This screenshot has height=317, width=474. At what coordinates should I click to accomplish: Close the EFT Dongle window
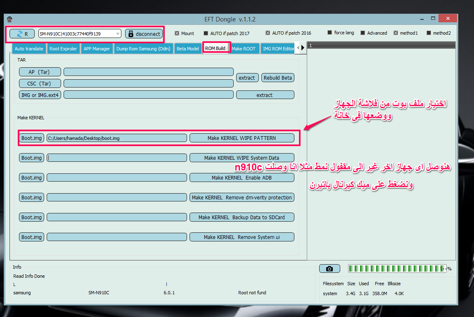pos(448,19)
